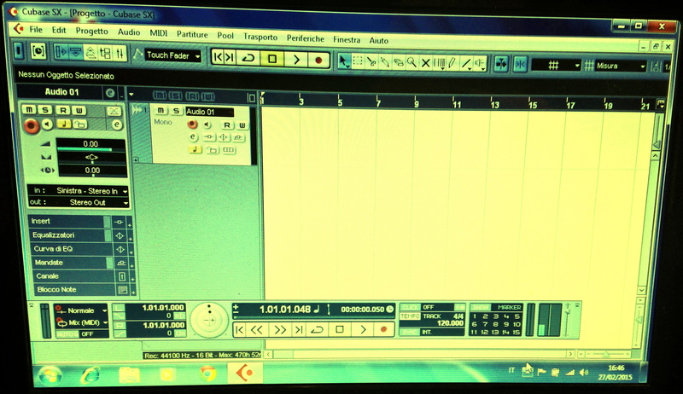Click Play in the top toolbar
Screen dimensions: 683x394
point(296,59)
